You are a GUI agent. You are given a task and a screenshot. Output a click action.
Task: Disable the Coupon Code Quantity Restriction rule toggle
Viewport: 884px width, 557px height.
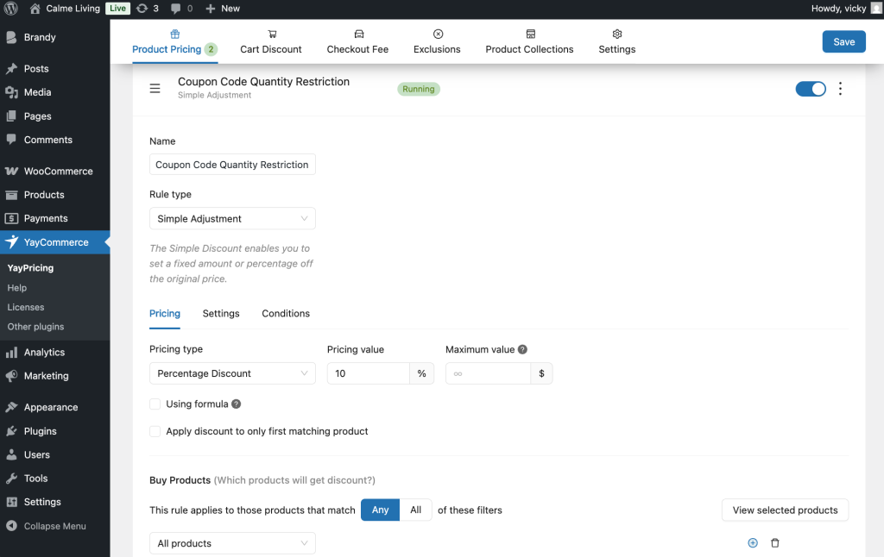[810, 88]
